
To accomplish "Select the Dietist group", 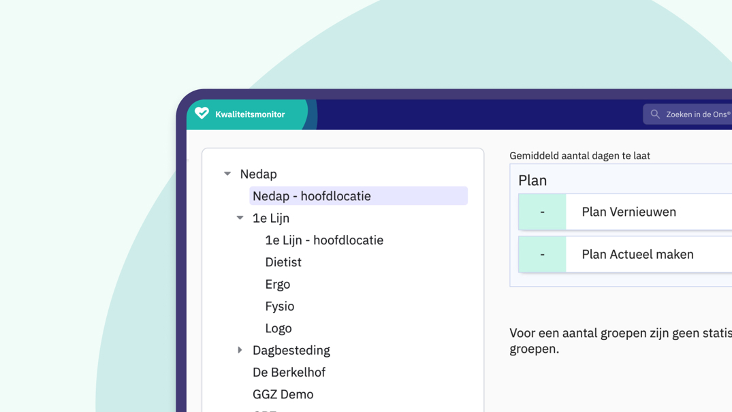I will pos(283,262).
